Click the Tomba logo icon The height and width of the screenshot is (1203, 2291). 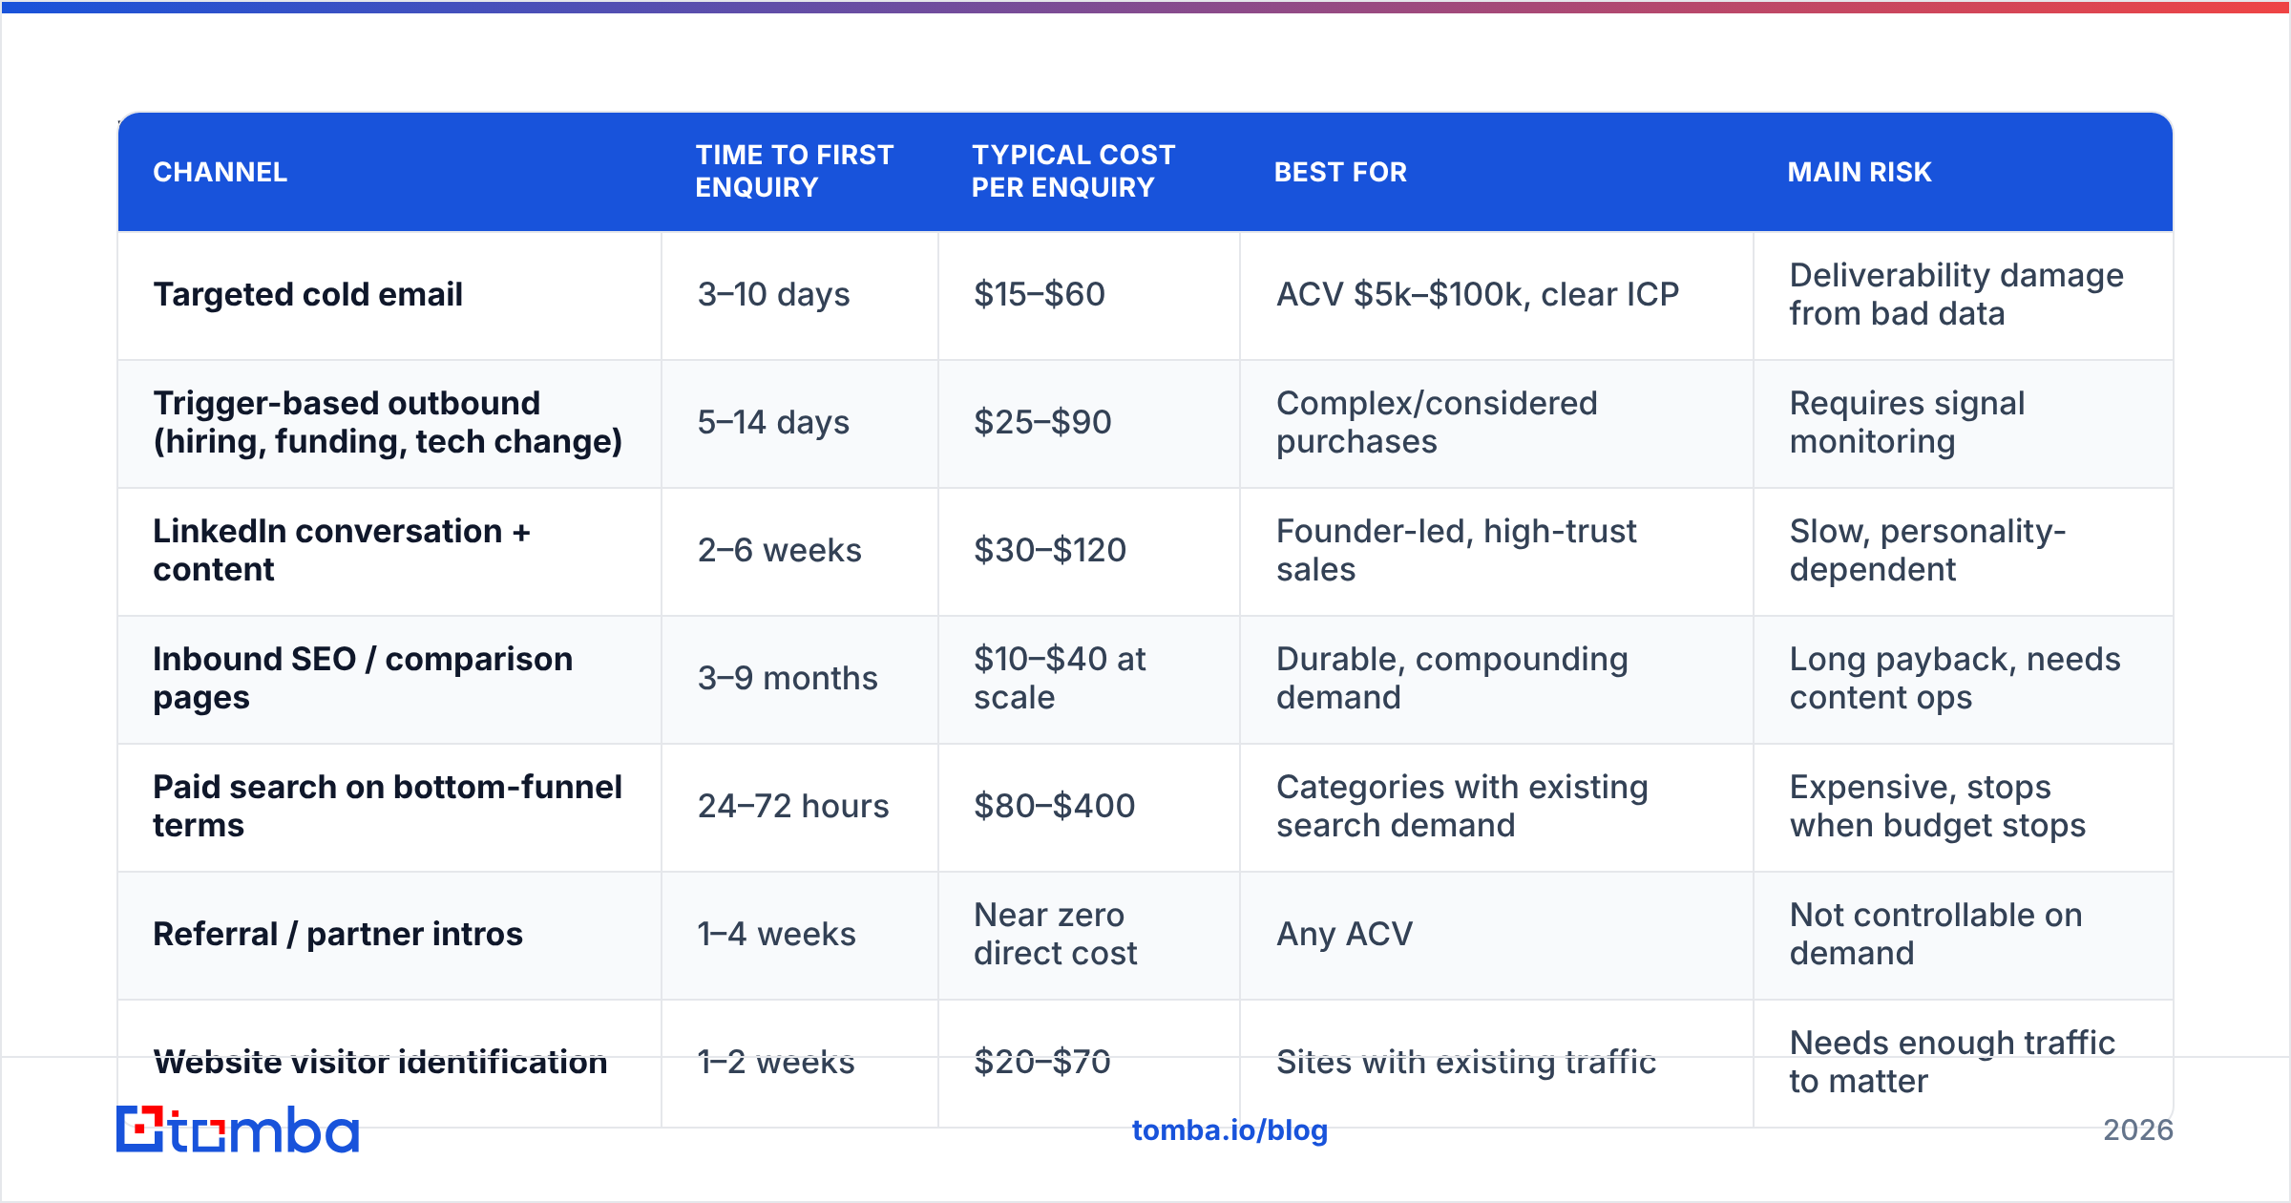click(x=139, y=1129)
